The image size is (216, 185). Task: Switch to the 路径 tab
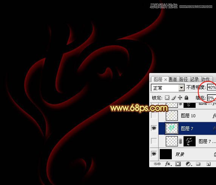184,79
